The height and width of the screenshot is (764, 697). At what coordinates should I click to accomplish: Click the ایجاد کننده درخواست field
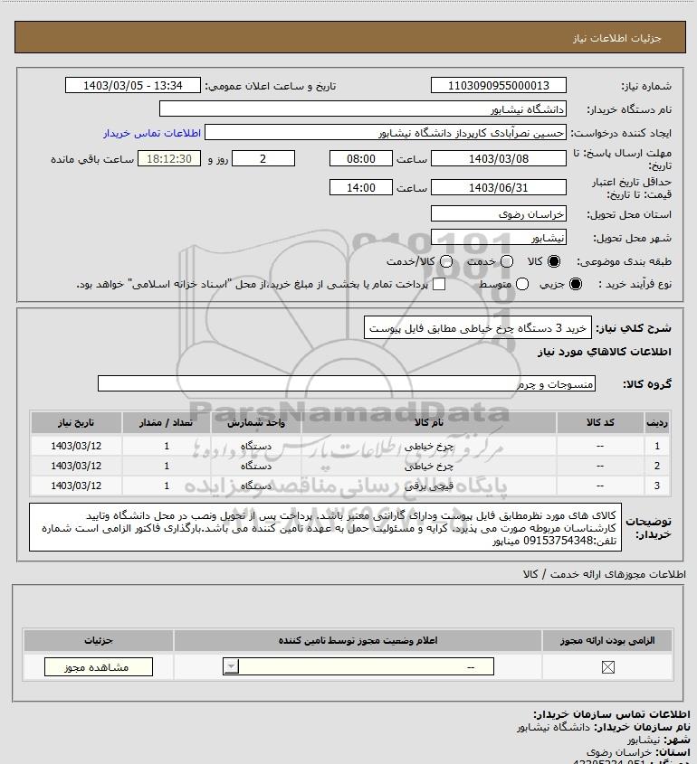[x=386, y=133]
